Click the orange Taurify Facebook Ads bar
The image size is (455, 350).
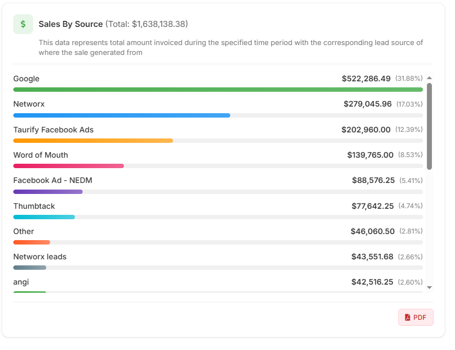click(x=93, y=141)
